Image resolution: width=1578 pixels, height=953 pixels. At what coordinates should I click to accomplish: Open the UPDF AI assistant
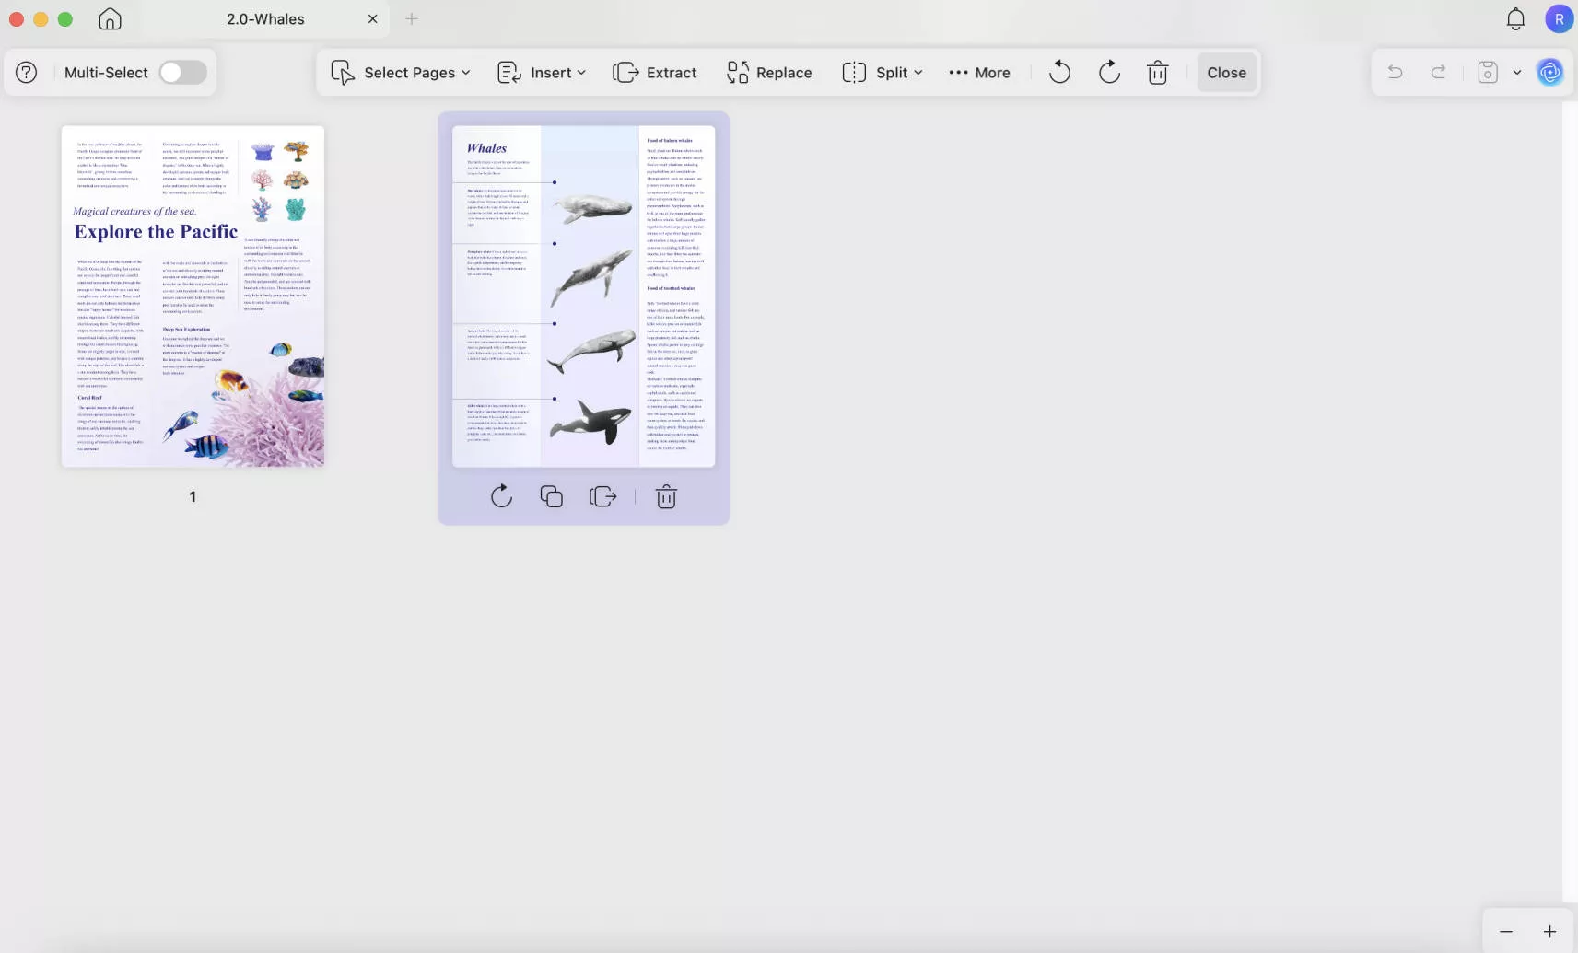coord(1550,73)
